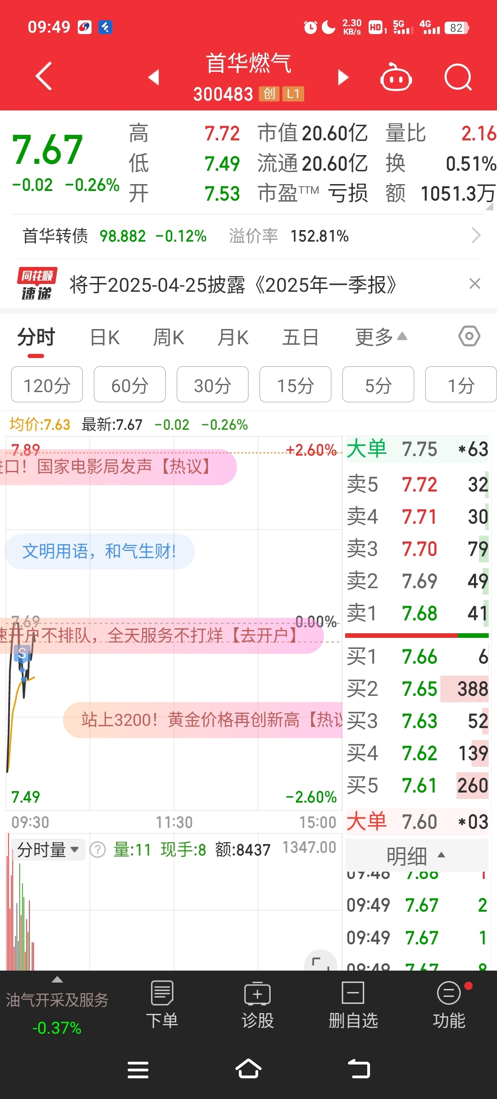497x1099 pixels.
Task: Expand the 更多 chart options
Action: (381, 338)
